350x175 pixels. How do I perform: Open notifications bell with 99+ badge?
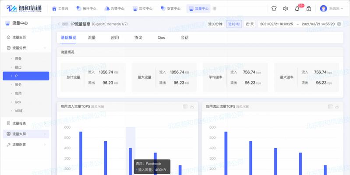297,9
